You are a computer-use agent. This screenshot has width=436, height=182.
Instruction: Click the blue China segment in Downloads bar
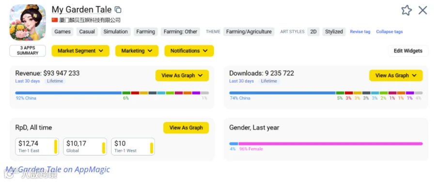282,93
